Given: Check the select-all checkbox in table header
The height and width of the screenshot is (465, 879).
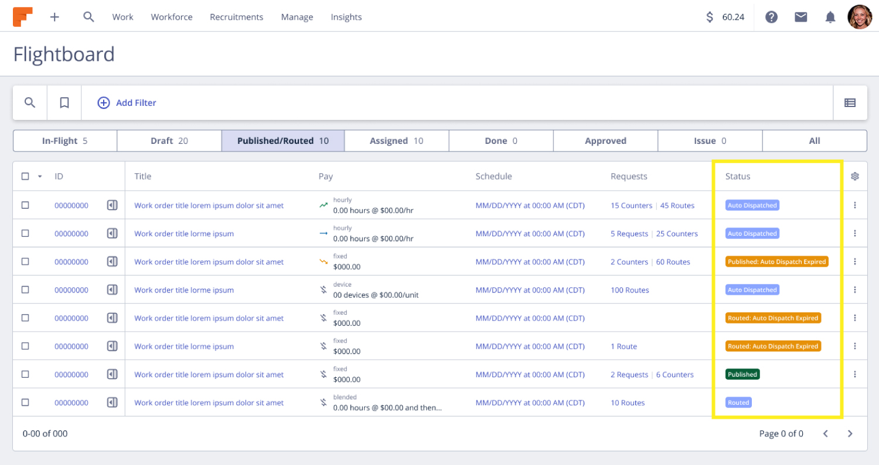Looking at the screenshot, I should click(x=25, y=176).
